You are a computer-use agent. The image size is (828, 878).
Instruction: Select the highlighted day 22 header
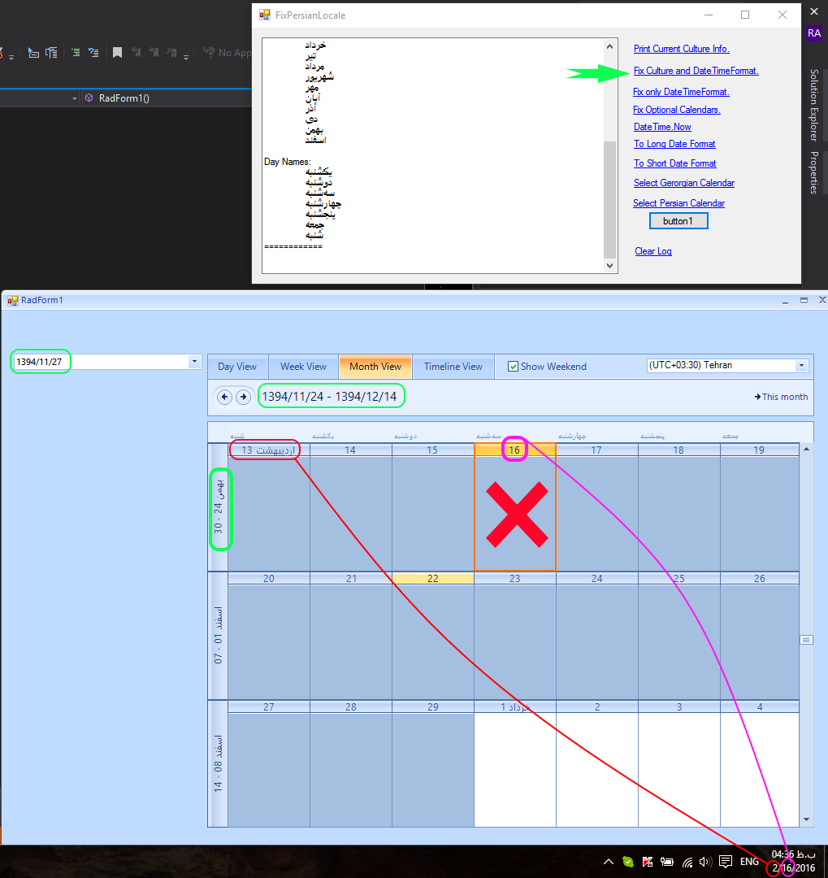click(x=433, y=579)
